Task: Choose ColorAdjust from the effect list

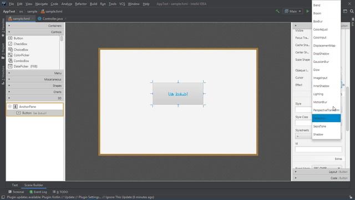Action: click(x=326, y=29)
